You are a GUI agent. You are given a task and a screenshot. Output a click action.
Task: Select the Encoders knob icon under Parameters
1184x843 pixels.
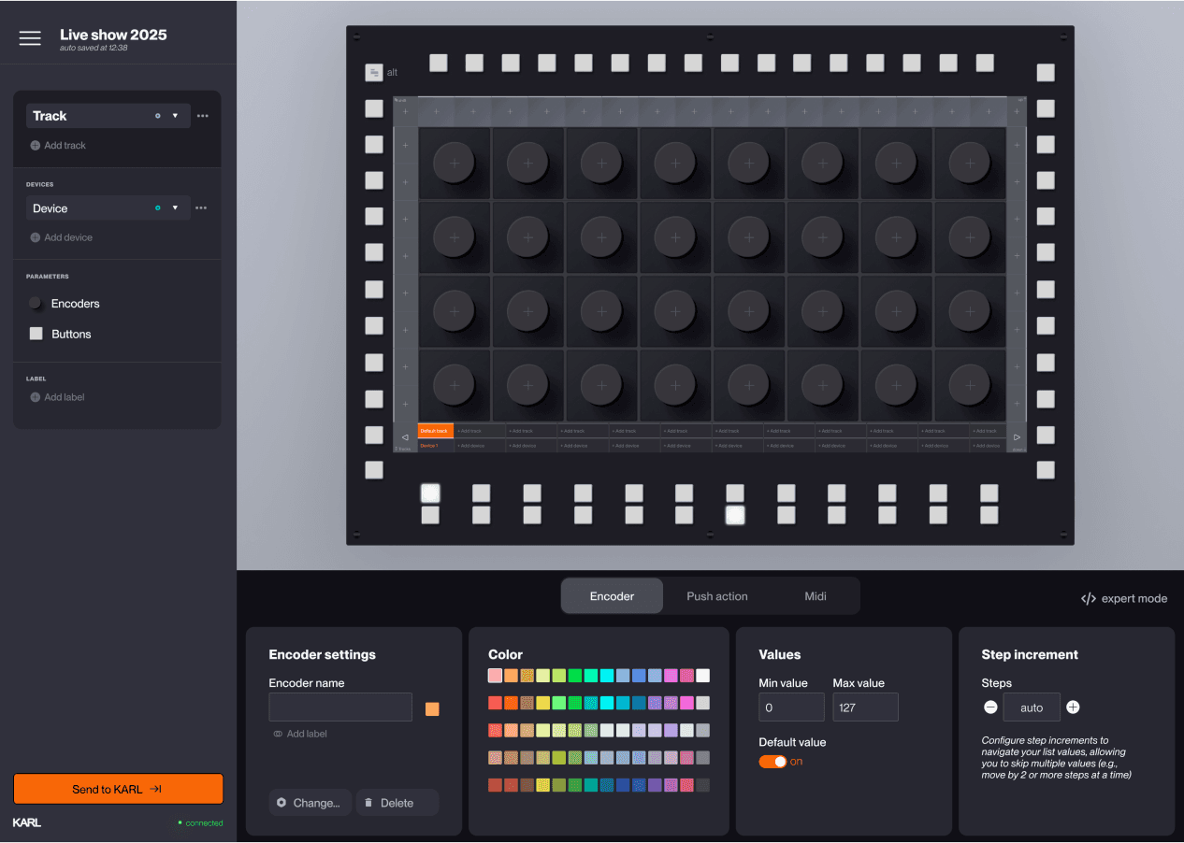click(x=35, y=303)
